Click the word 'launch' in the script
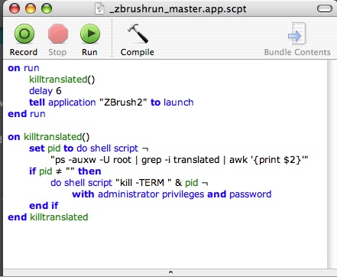Viewport: 337px width, 277px height. [x=179, y=103]
